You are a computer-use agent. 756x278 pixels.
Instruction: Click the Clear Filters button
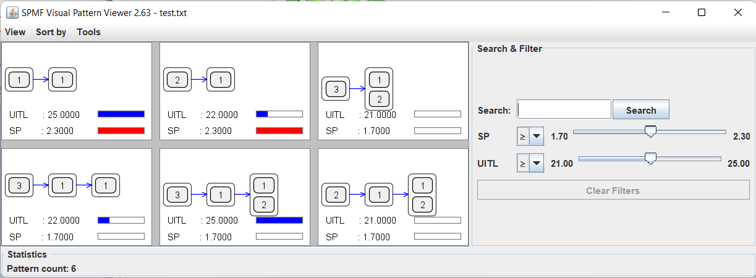[x=613, y=190]
